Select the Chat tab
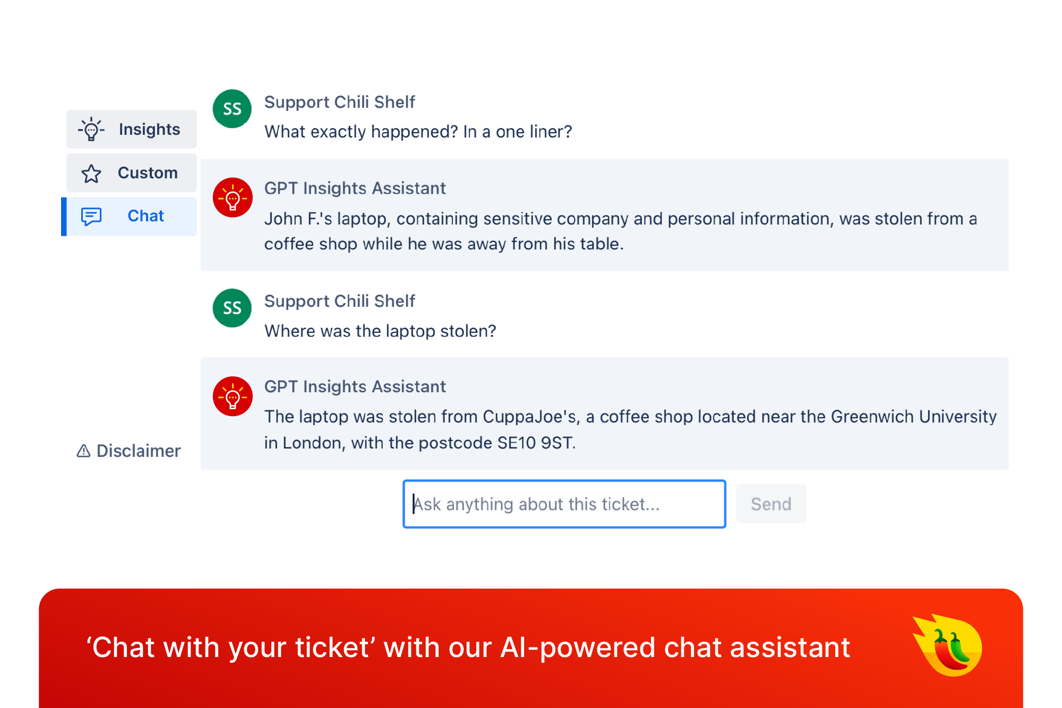This screenshot has width=1062, height=708. [x=129, y=217]
